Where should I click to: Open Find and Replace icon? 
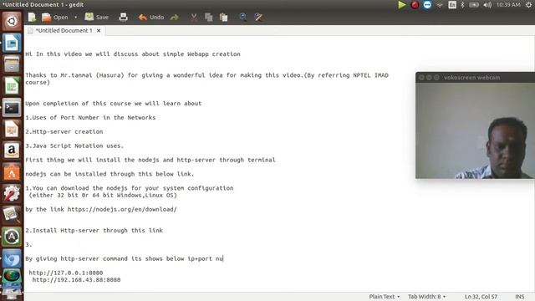(x=258, y=17)
